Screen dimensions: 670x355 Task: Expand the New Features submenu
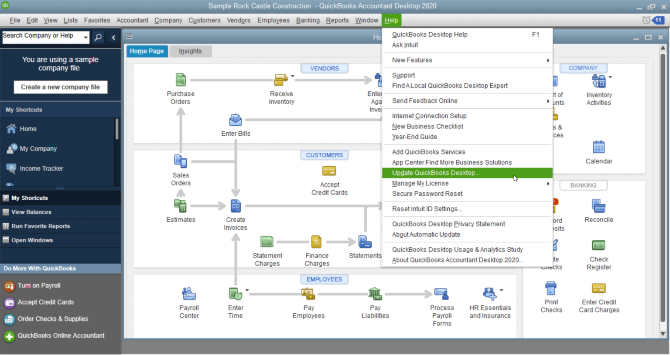(548, 60)
